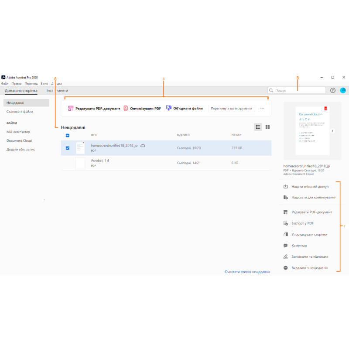Open the Файл menu
The height and width of the screenshot is (349, 349).
tap(5, 83)
